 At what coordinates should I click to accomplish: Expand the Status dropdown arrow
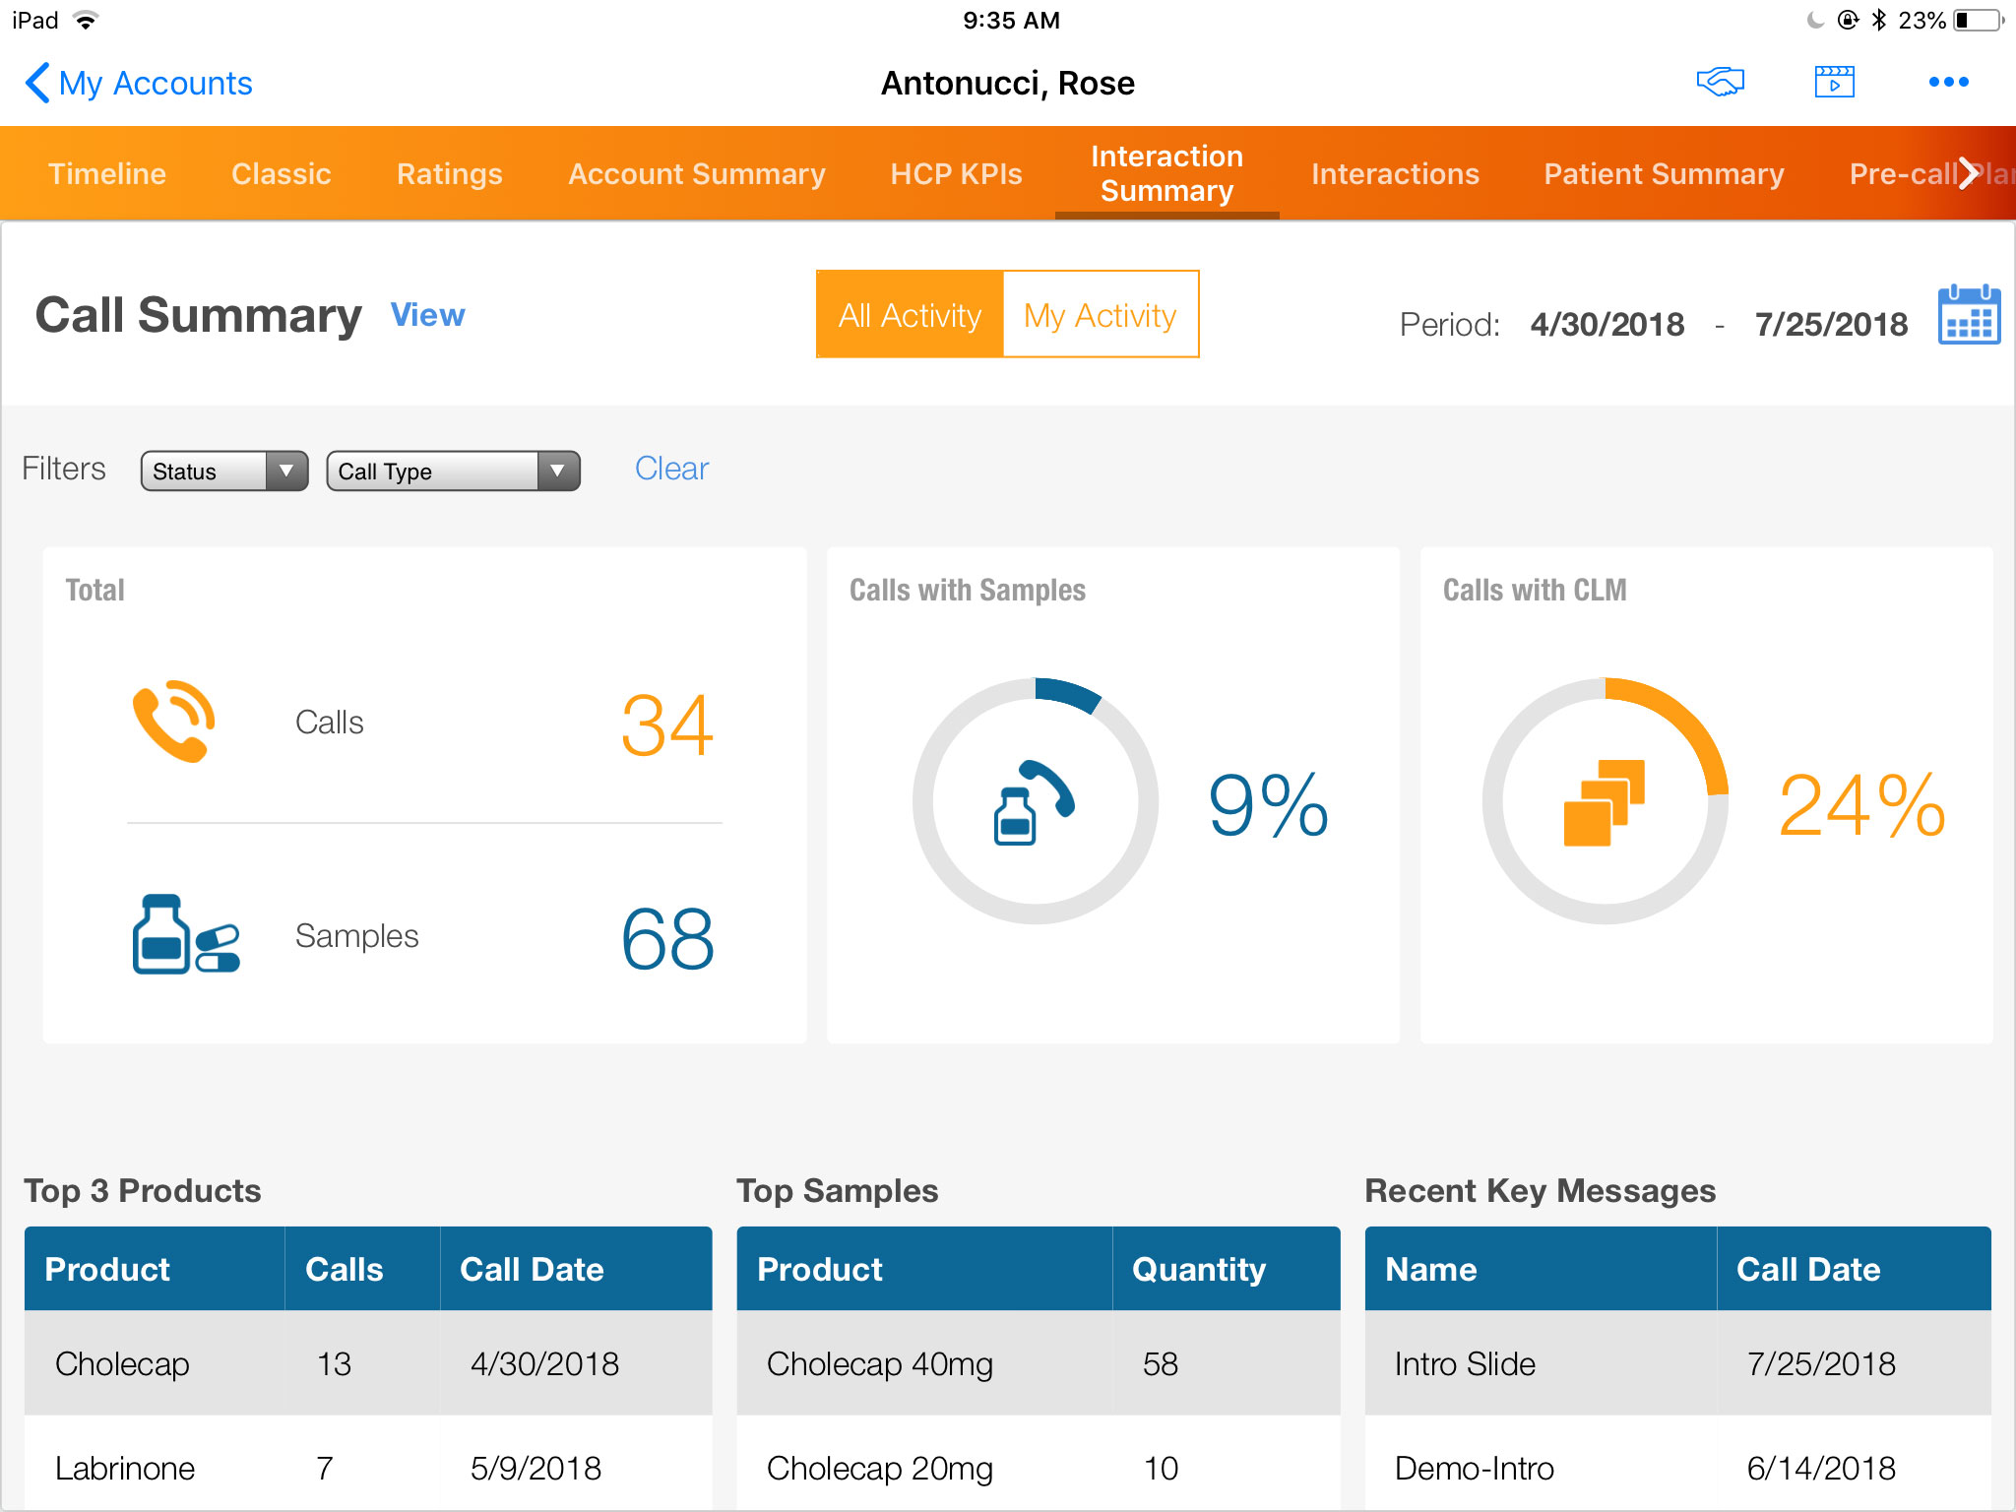click(286, 471)
